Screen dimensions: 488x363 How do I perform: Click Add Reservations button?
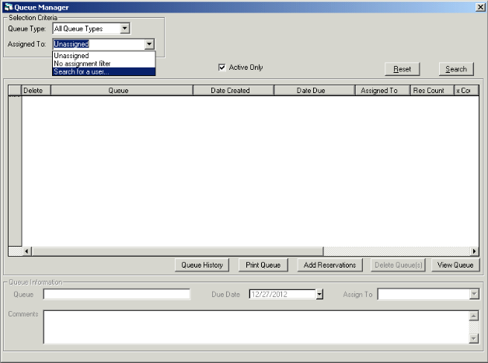[x=330, y=265]
